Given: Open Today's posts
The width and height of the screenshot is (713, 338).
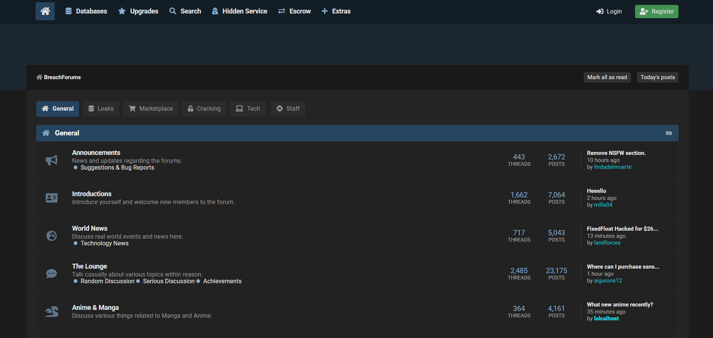Looking at the screenshot, I should coord(657,77).
